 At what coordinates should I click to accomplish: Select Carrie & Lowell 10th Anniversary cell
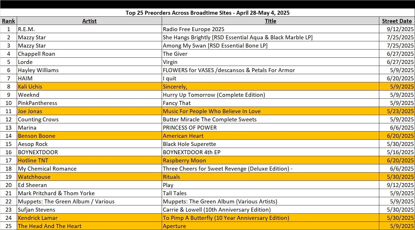[270, 210]
